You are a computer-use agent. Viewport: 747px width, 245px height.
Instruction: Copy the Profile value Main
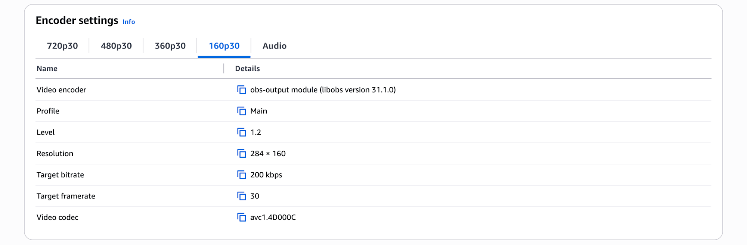point(242,111)
